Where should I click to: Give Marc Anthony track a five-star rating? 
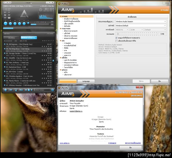[51, 65]
